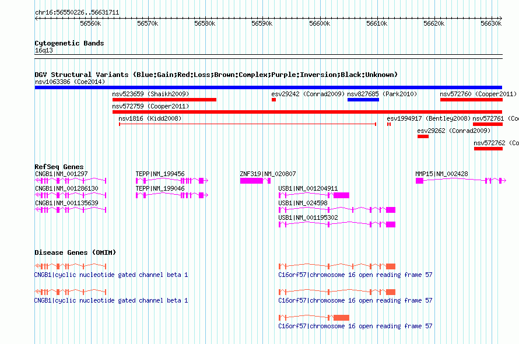Click the thin red nsv1816 span line

click(248, 124)
